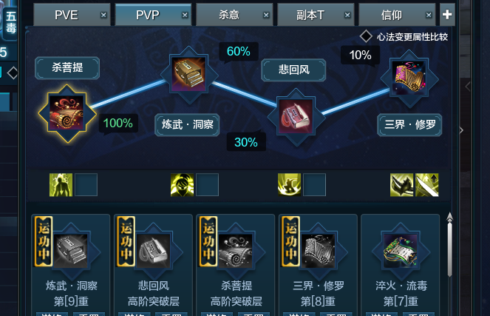Toggle 心法变更属性比较 diamond checkbox

366,36
